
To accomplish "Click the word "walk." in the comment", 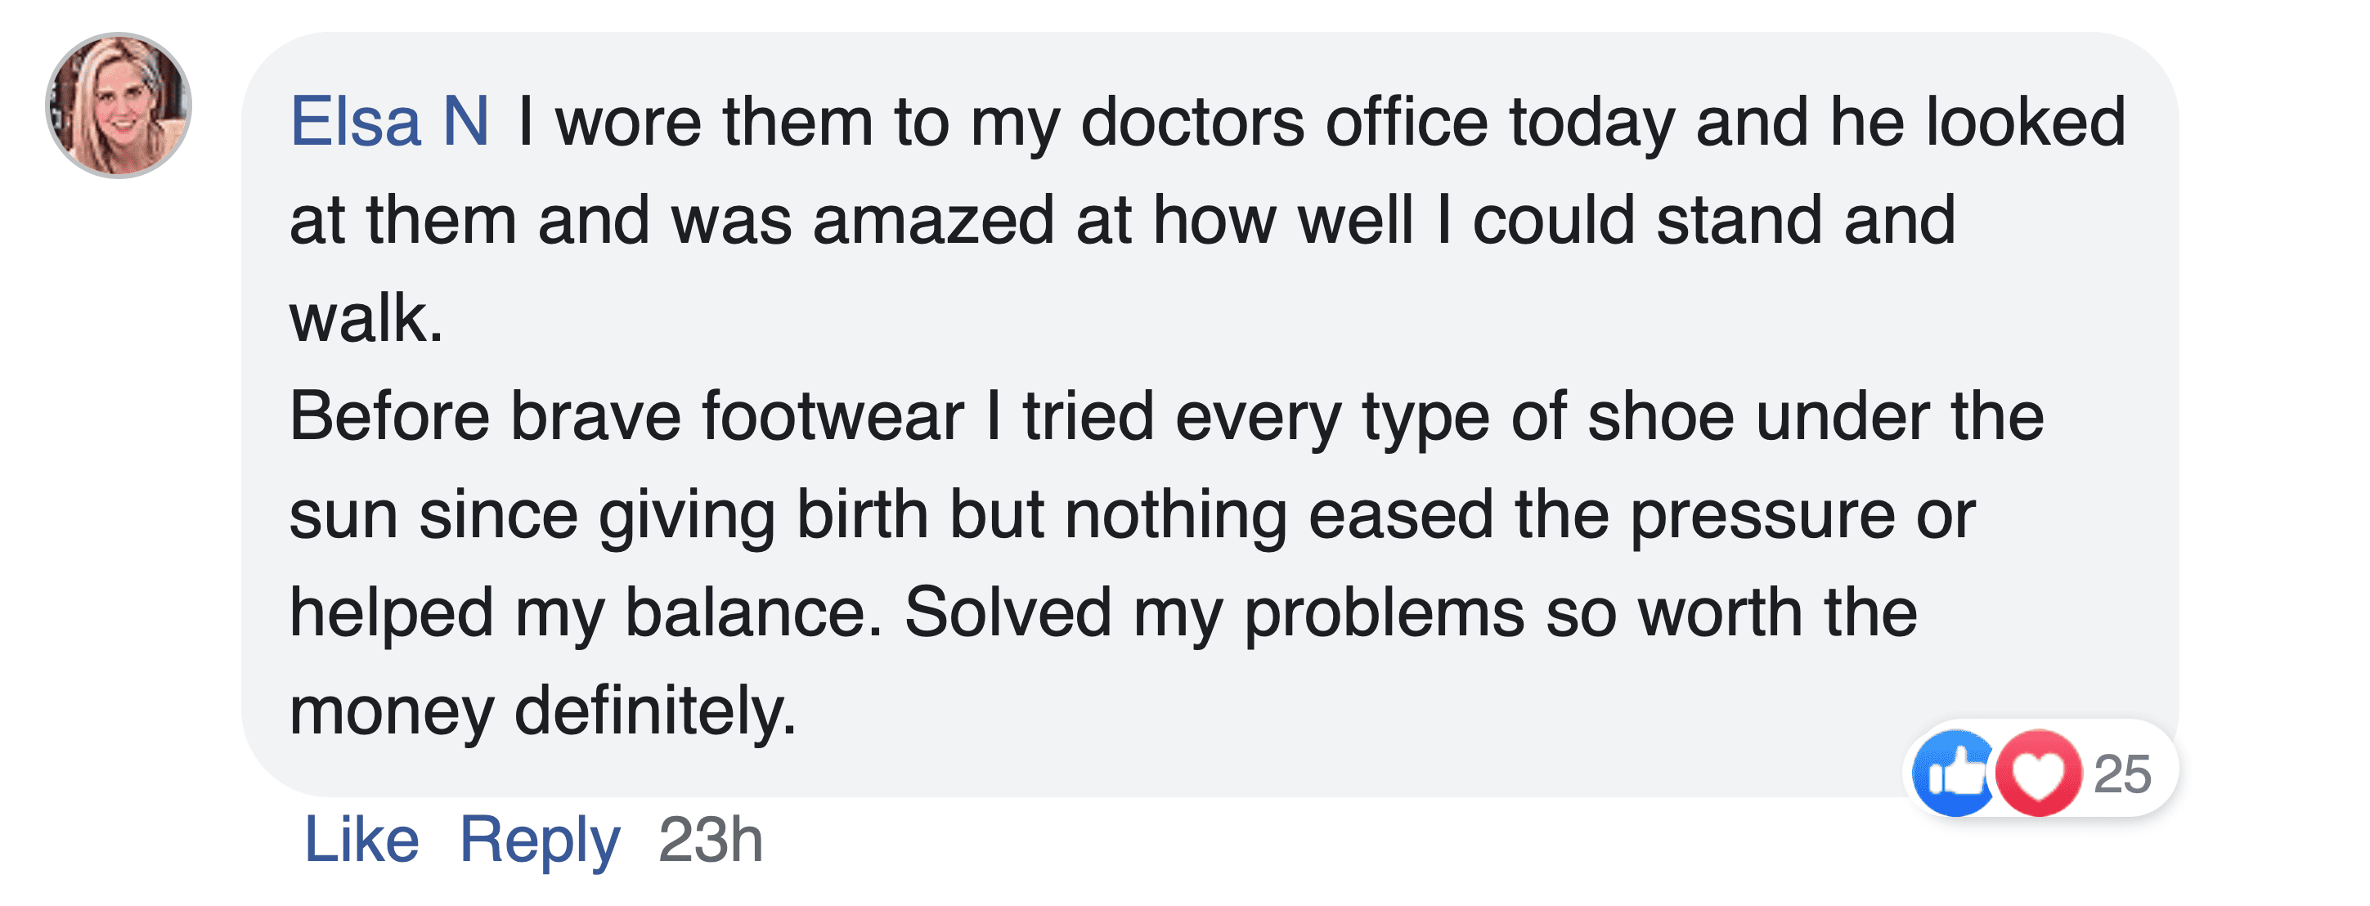I will coord(366,318).
